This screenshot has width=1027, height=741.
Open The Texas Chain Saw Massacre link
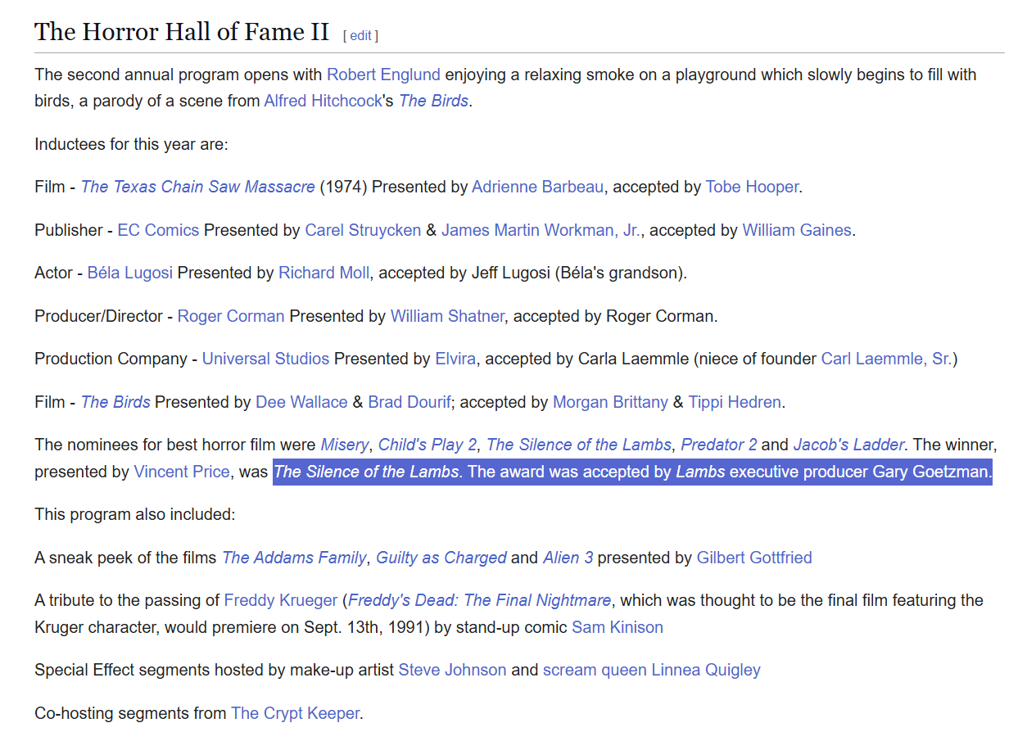tap(197, 187)
